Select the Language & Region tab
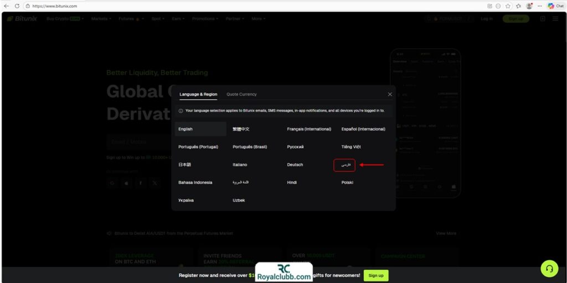 point(198,94)
